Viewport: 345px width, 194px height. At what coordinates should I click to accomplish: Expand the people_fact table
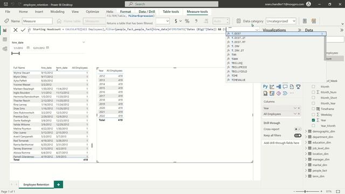coord(306,170)
